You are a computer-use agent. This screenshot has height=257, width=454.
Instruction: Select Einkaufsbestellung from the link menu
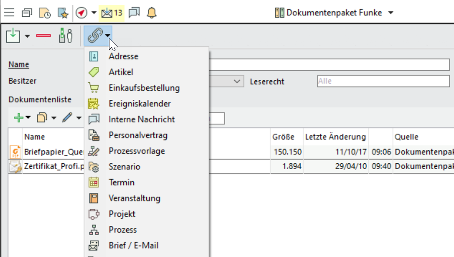[x=144, y=88]
